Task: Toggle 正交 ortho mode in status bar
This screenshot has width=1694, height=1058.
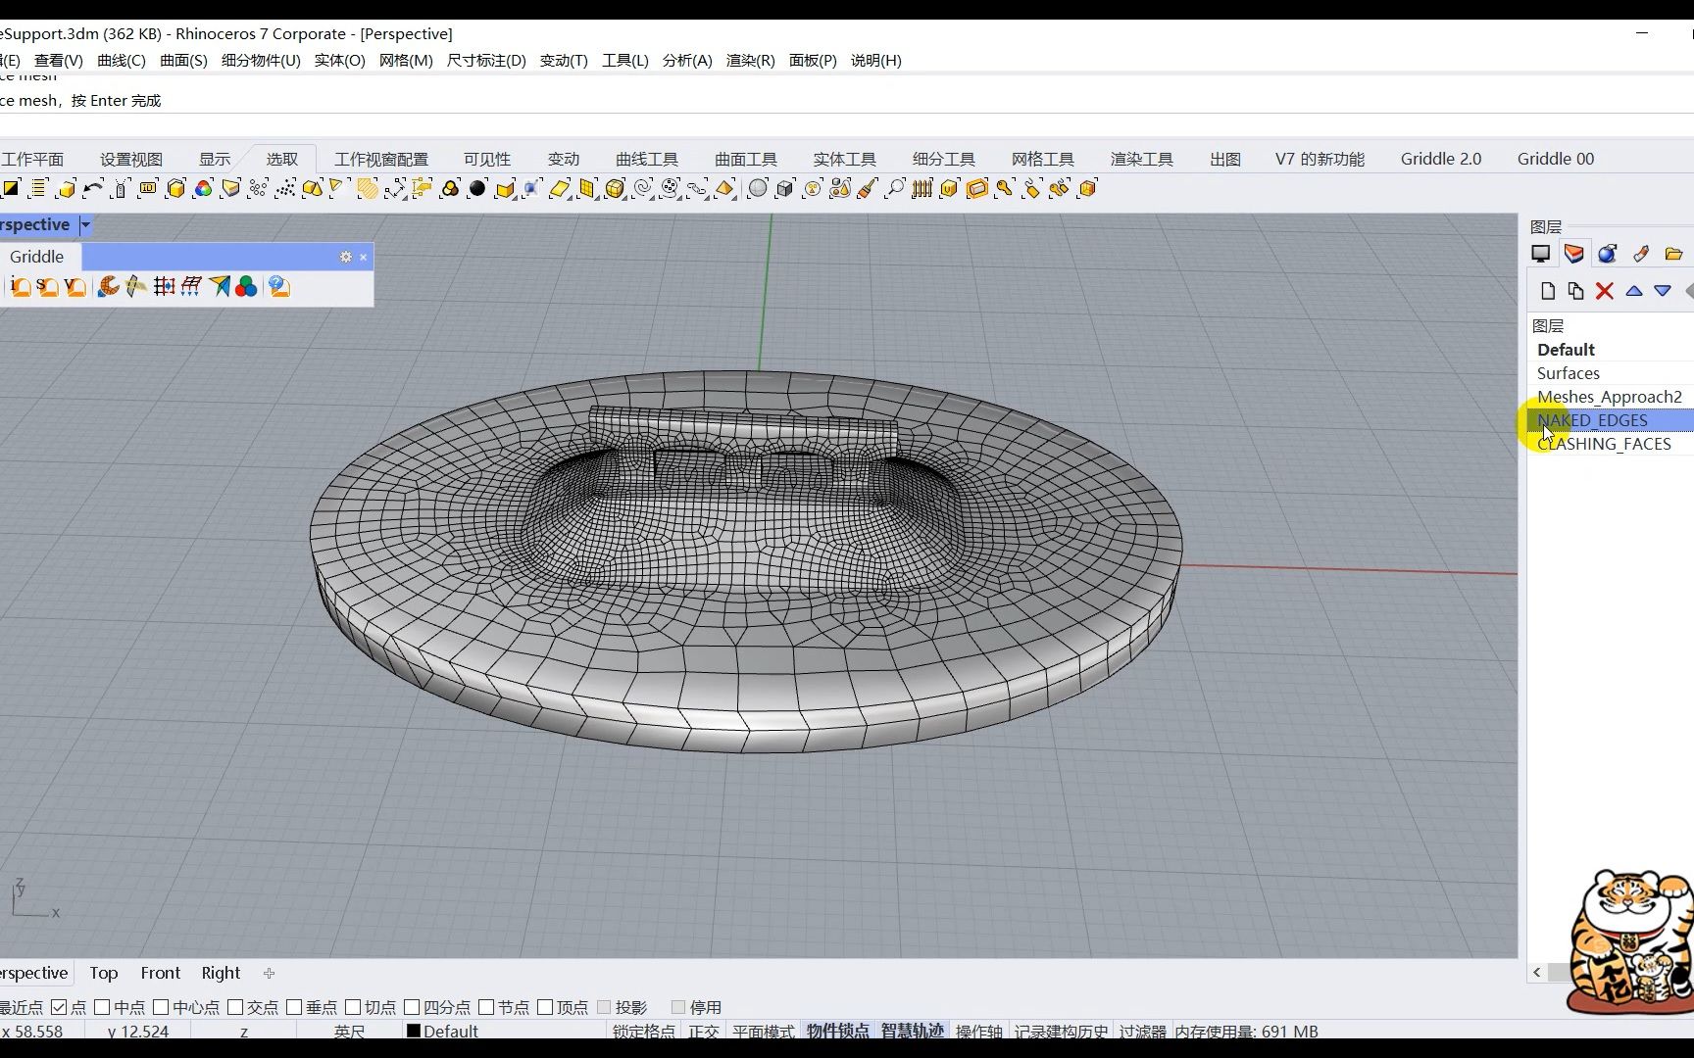Action: (704, 1032)
